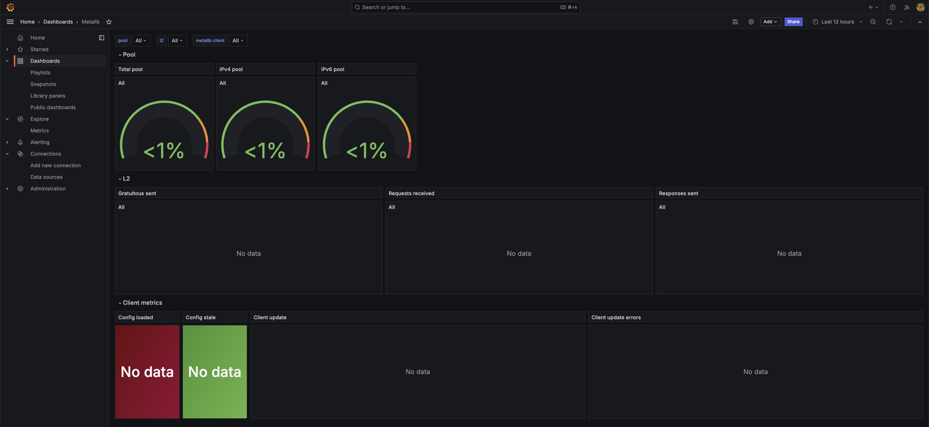
Task: Click the Grafana logo icon
Action: 10,7
